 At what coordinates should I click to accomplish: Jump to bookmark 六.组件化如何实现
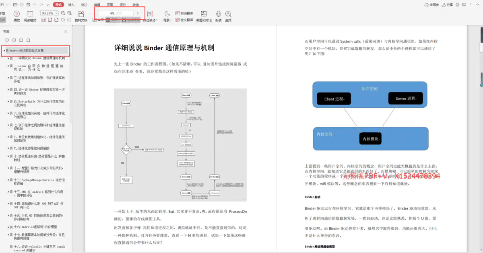tap(39, 115)
